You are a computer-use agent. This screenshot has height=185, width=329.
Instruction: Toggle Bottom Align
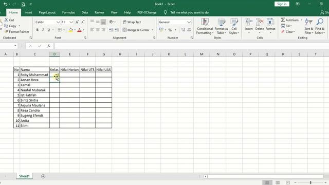103,22
